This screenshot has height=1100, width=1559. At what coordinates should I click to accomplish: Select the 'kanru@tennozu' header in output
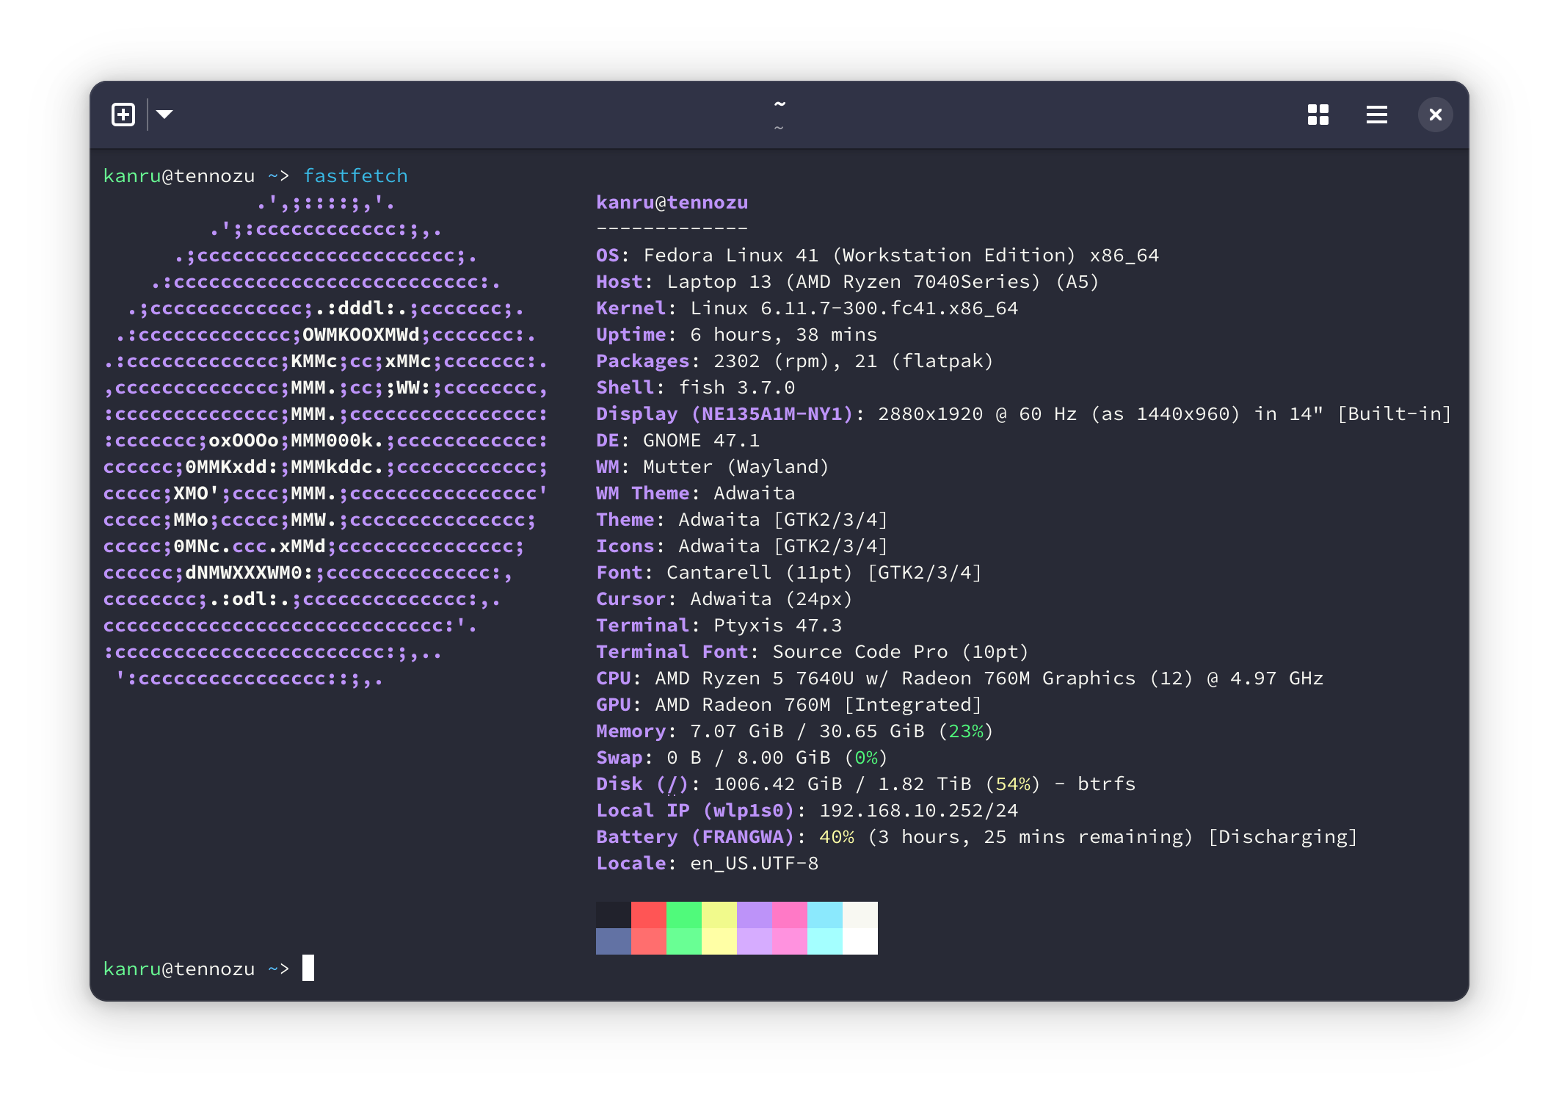tap(672, 203)
